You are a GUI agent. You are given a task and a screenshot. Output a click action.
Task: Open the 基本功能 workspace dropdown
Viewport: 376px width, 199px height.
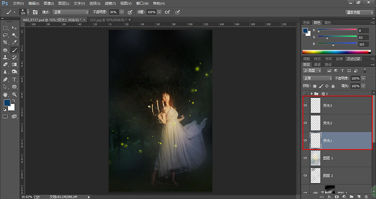pos(359,12)
